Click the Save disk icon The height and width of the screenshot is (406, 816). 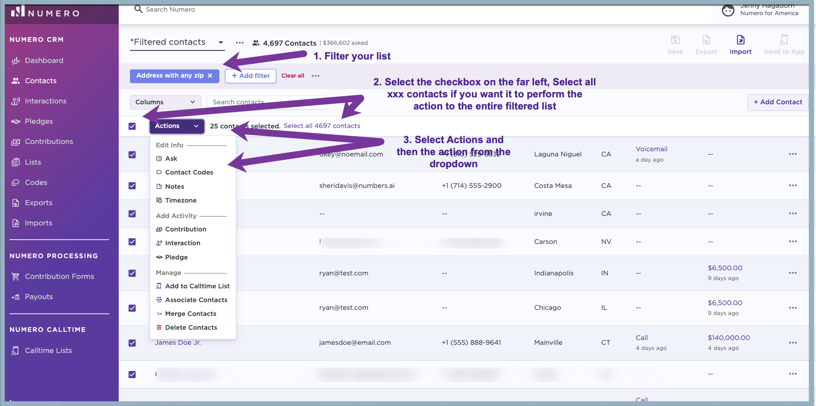coord(675,40)
